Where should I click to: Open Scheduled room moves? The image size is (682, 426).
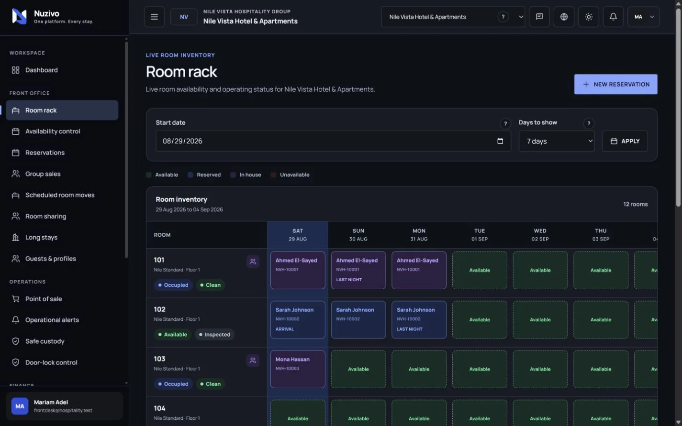click(62, 195)
